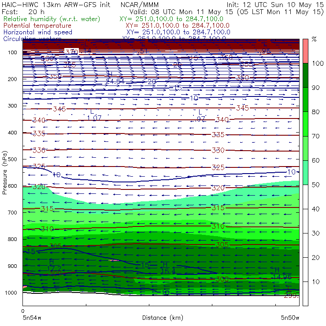
Task: Click the red XY coordinates line
Action: (178, 26)
